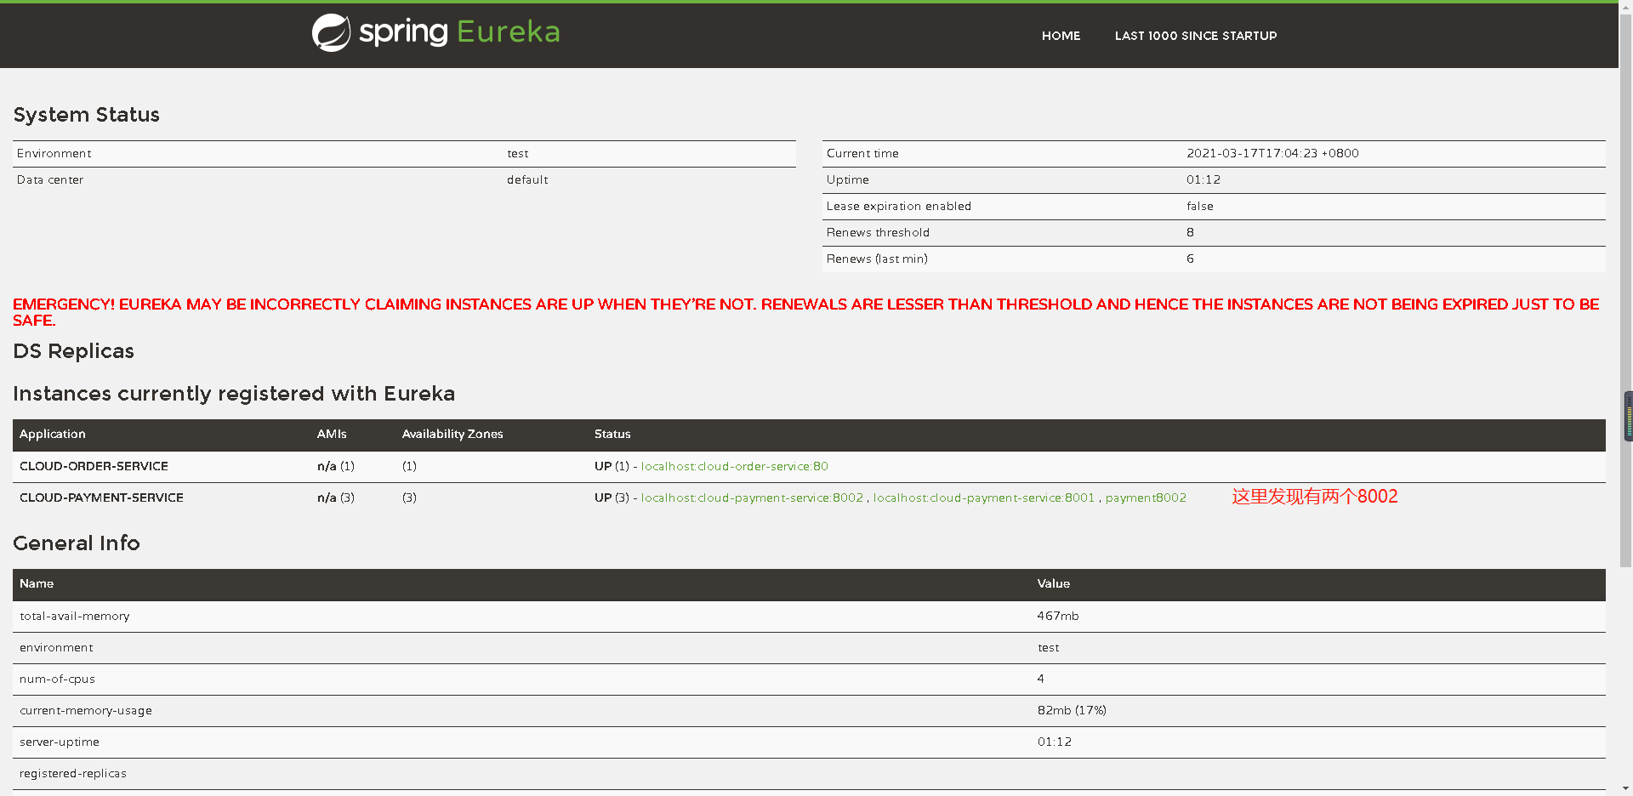Image resolution: width=1633 pixels, height=796 pixels.
Task: Click the scrollbar down arrow
Action: point(1626,789)
